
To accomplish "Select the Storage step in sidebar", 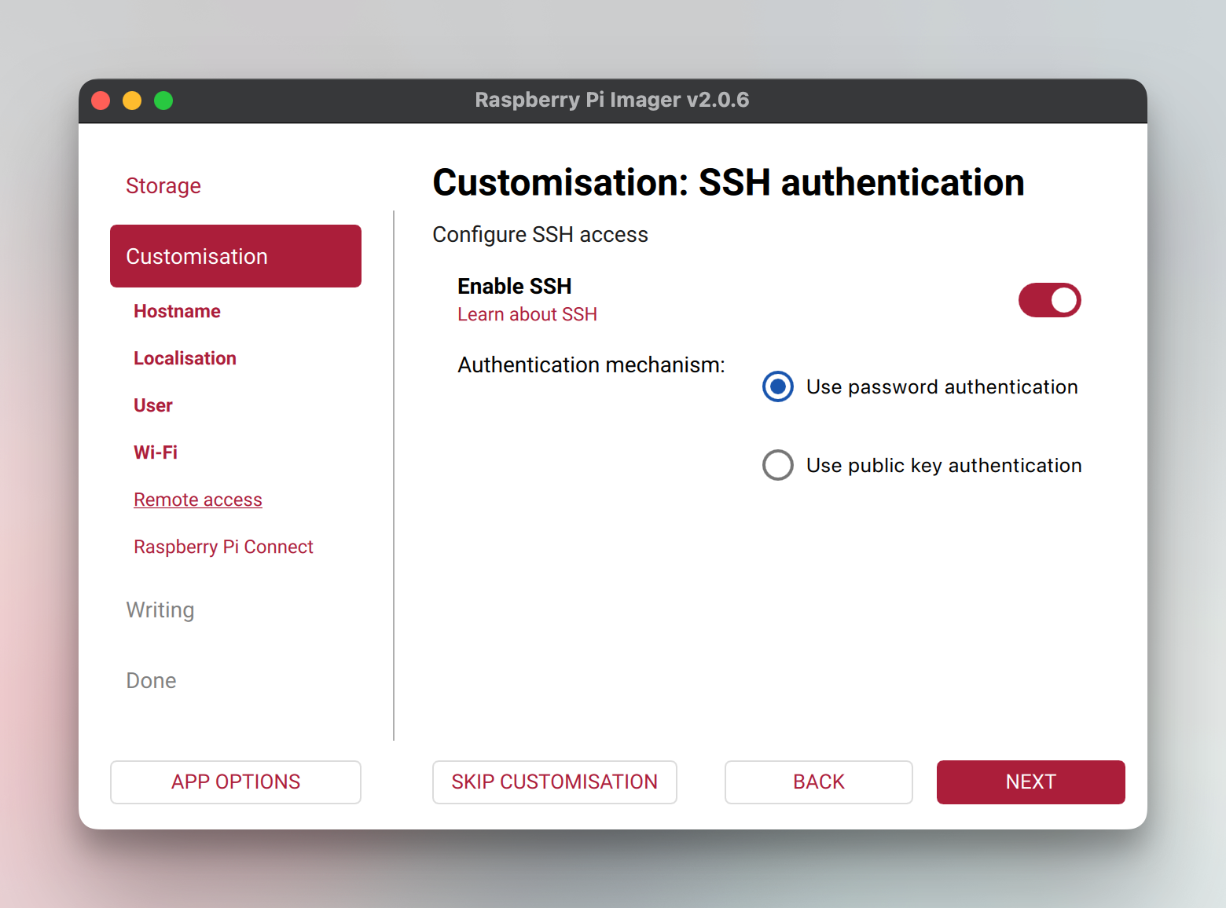I will click(163, 185).
